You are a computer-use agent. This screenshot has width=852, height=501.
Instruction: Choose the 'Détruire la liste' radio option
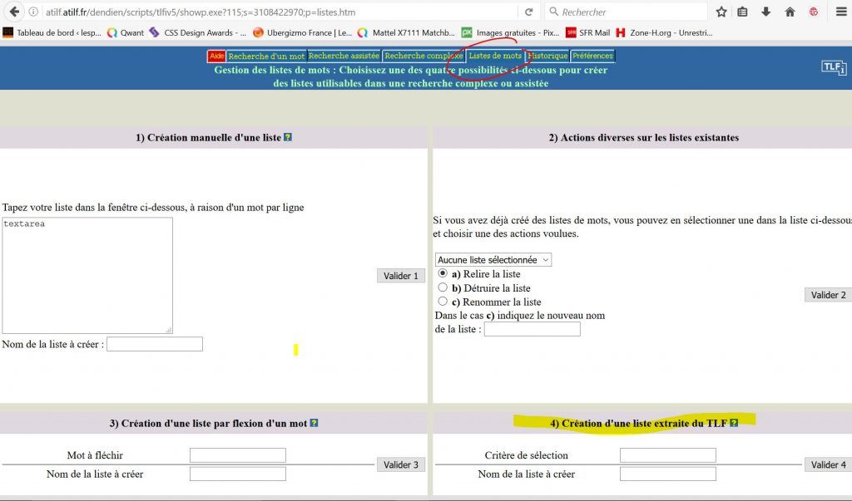[x=443, y=287]
